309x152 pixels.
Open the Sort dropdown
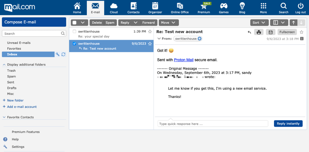click(259, 23)
